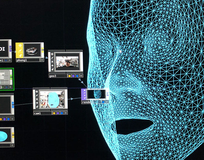Select the geo3 webcam viewer thumbnail
Image resolution: width=204 pixels, height=160 pixels.
(67, 62)
